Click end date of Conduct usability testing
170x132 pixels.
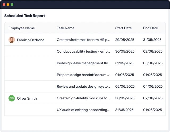pos(153,51)
